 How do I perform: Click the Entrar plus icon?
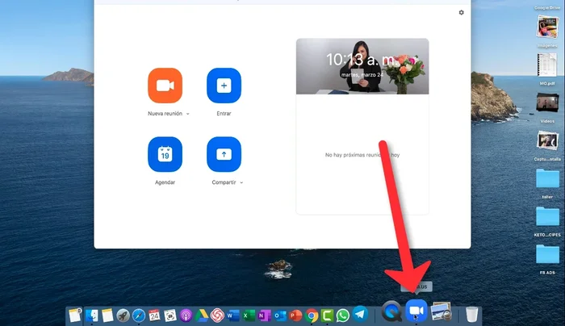click(224, 86)
